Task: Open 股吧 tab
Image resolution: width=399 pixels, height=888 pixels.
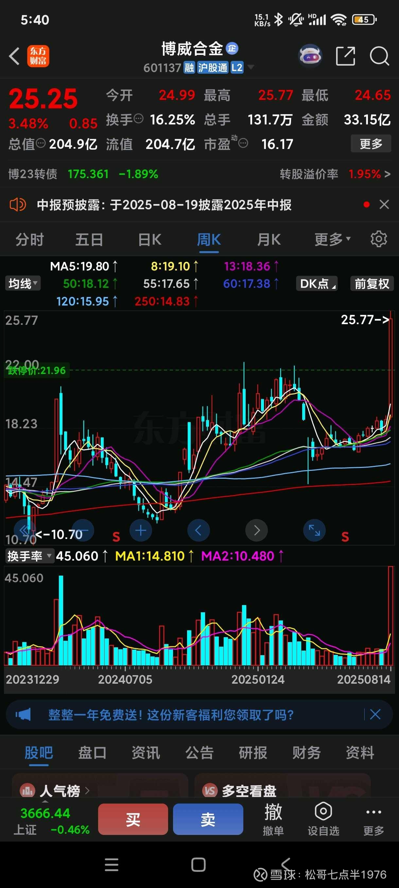Action: (x=39, y=753)
